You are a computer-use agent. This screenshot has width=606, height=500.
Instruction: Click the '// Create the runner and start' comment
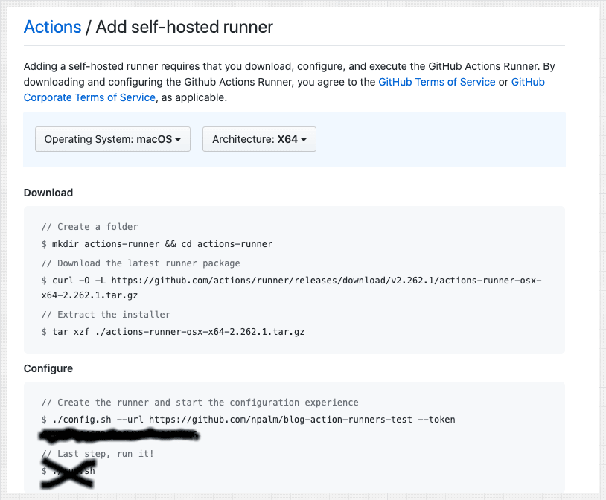[x=200, y=403]
